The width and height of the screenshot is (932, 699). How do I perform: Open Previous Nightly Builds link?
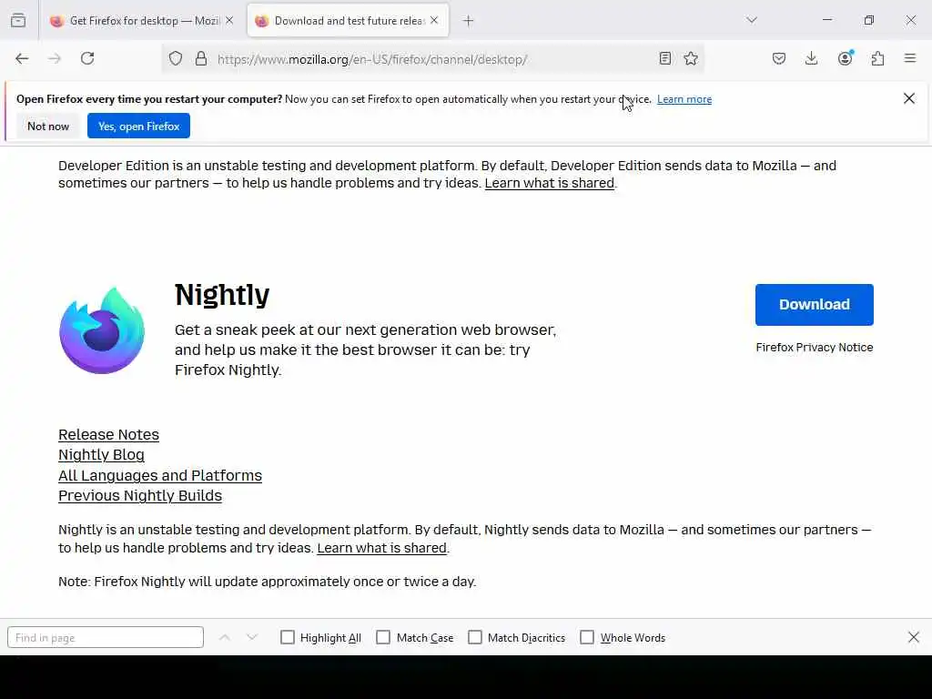pyautogui.click(x=140, y=496)
